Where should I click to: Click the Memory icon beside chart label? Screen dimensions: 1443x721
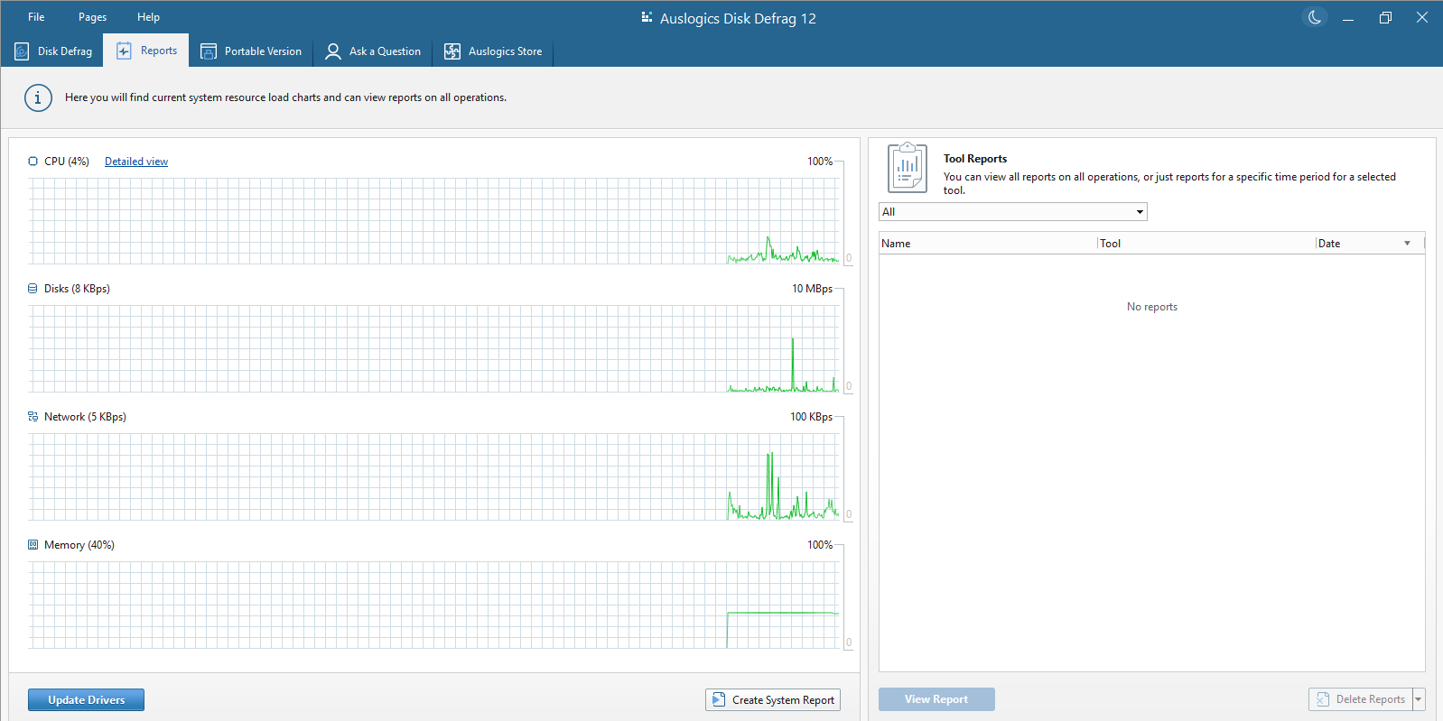point(33,545)
